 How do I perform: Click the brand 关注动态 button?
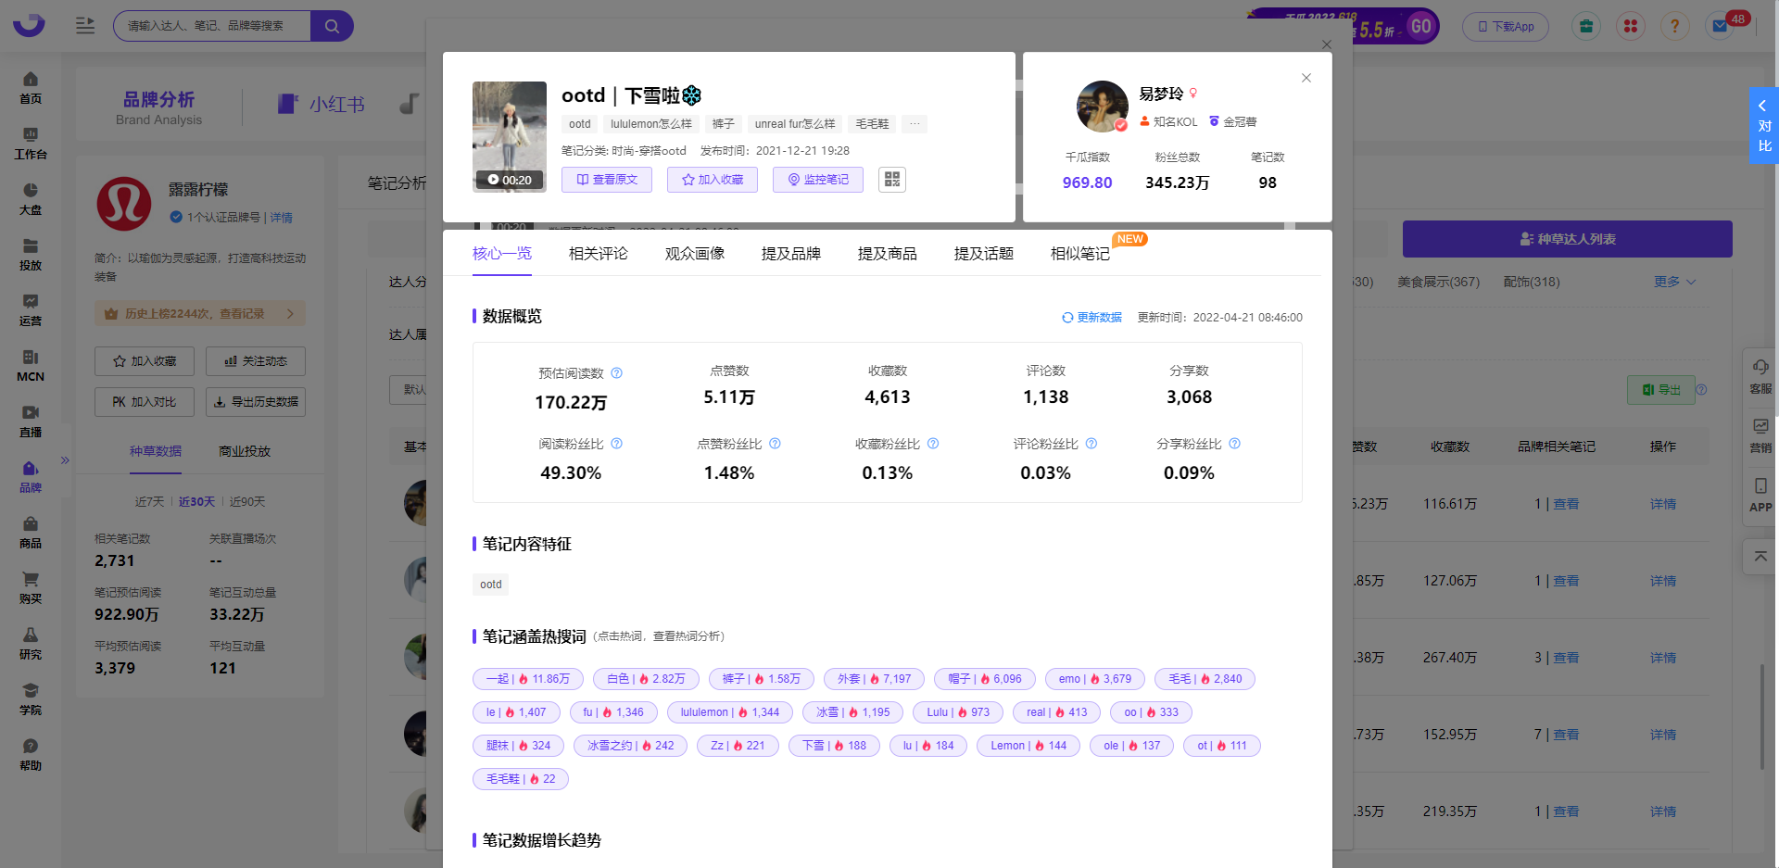tap(256, 361)
